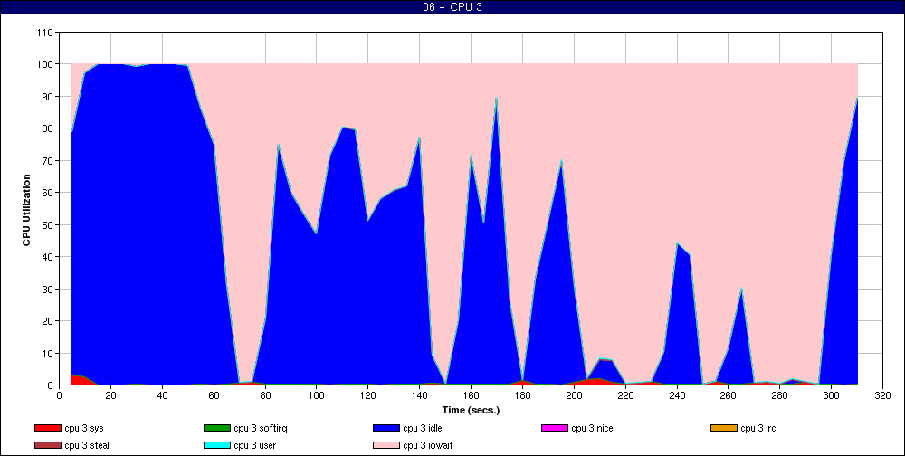Click the red sys area near 210 seconds
The height and width of the screenshot is (456, 905).
click(600, 382)
